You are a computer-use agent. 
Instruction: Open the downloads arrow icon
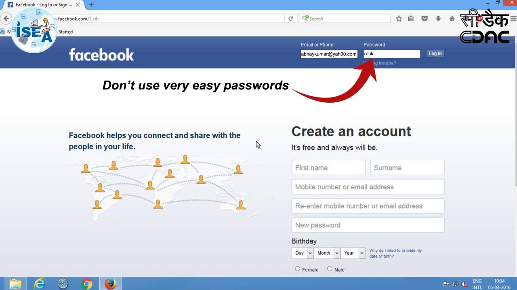pos(438,19)
